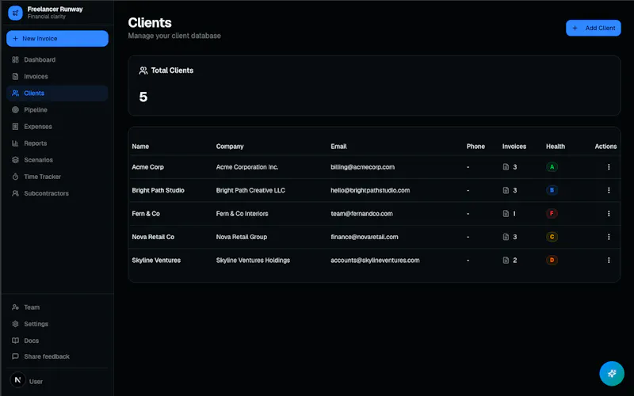Click Nova Retail Co health badge C

552,237
